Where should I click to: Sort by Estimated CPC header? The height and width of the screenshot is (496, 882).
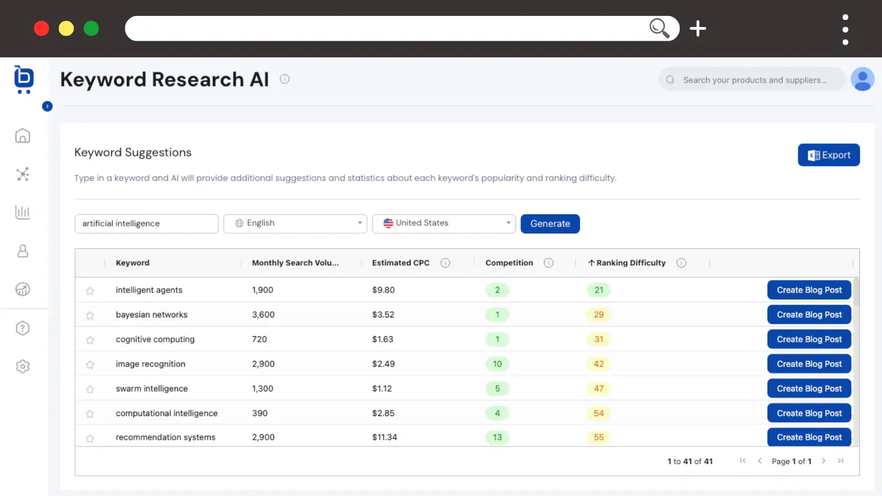401,263
